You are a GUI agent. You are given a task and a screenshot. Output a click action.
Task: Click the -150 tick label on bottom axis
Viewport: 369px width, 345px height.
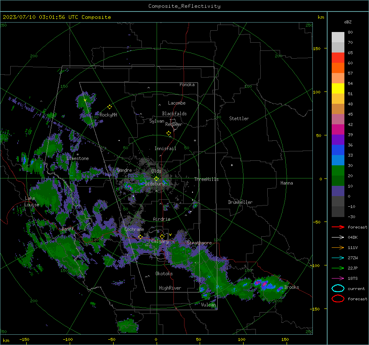click(24, 339)
